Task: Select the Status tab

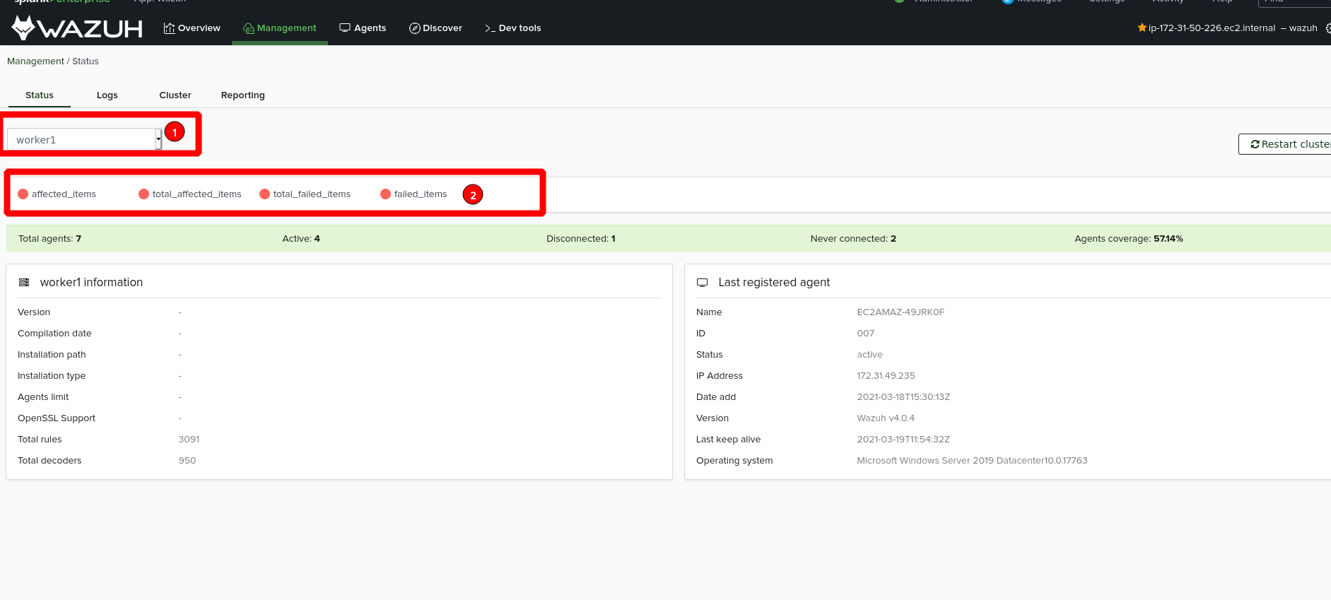Action: click(40, 95)
